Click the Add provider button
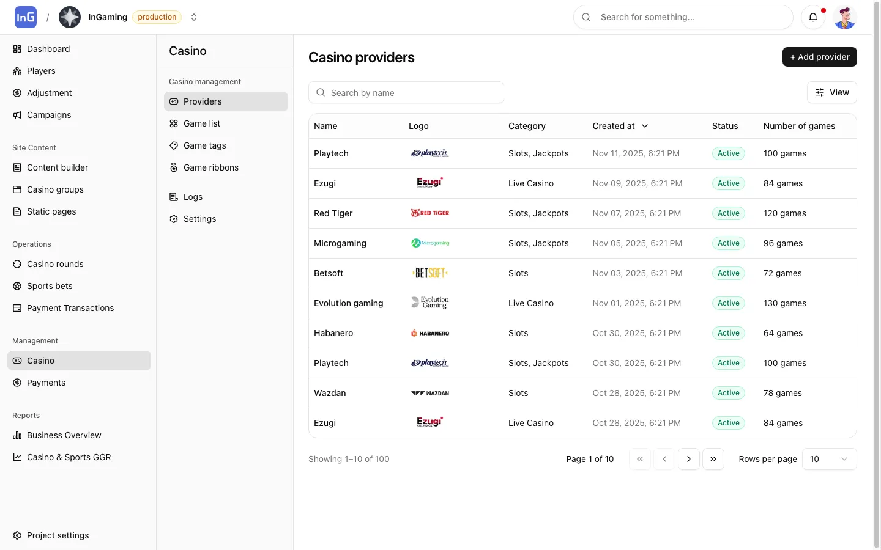Screen dimensions: 881x550 [x=819, y=57]
